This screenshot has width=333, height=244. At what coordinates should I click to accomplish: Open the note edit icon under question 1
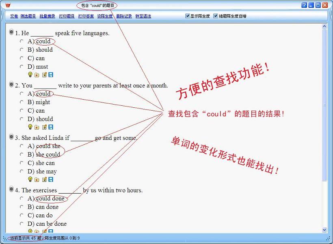point(44,75)
